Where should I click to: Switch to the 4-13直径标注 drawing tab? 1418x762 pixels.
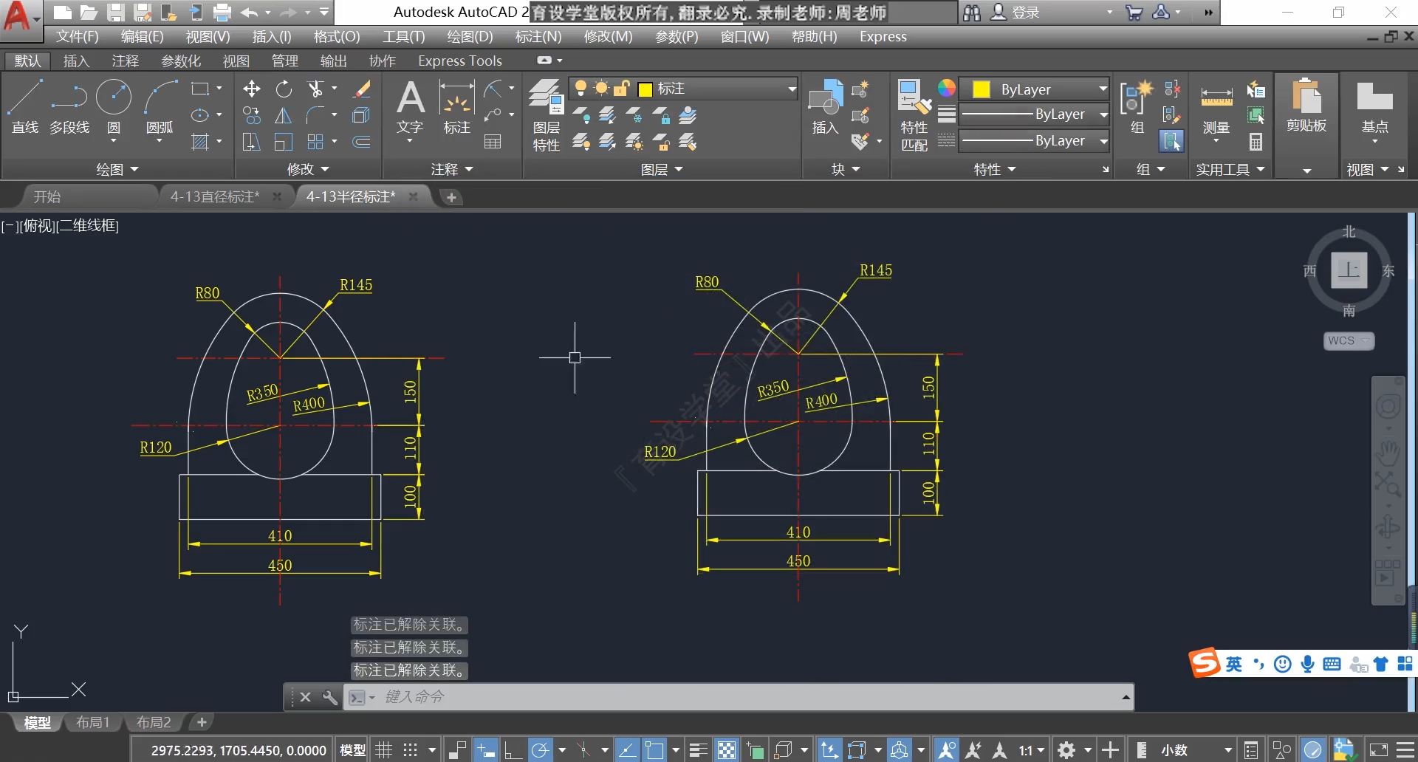(x=215, y=196)
